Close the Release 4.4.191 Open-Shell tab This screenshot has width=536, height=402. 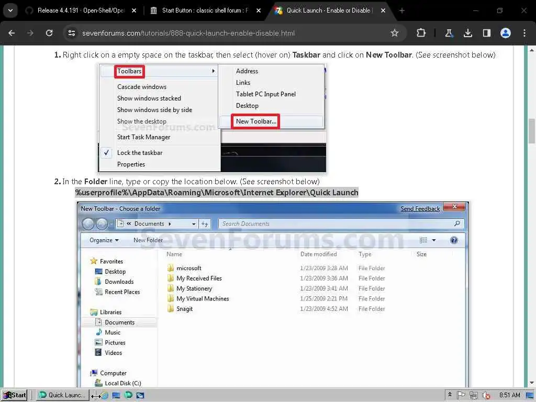pos(134,10)
